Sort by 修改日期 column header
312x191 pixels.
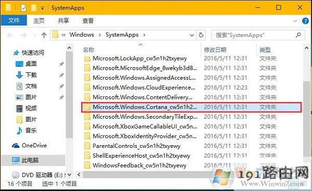pyautogui.click(x=215, y=50)
